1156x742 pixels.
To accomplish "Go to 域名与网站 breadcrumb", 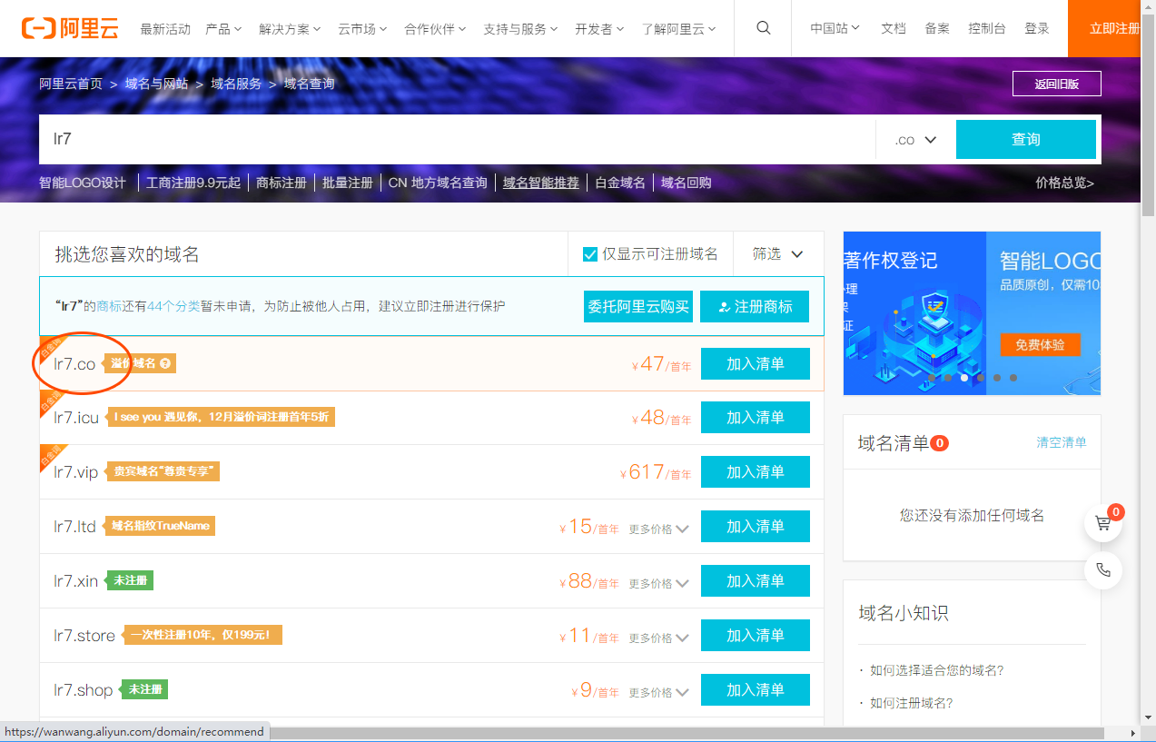I will (x=157, y=84).
